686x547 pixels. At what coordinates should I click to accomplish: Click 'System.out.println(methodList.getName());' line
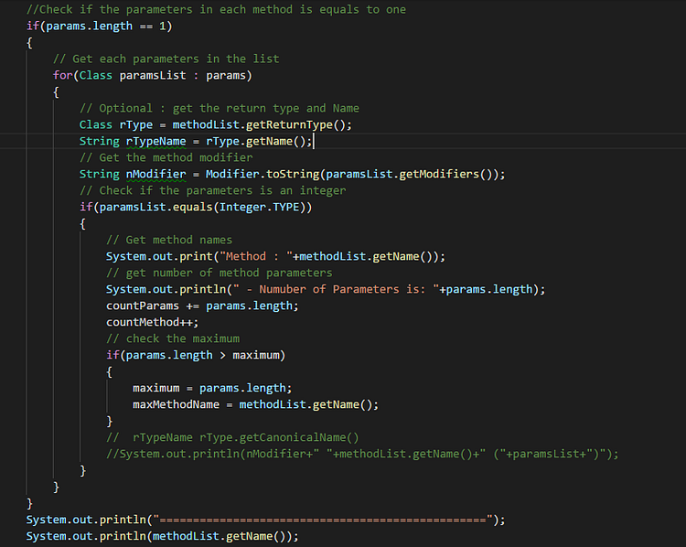point(162,537)
